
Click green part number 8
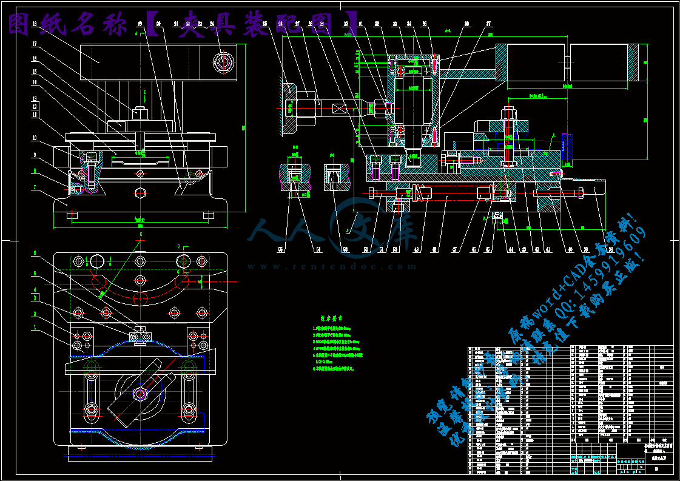click(35, 171)
